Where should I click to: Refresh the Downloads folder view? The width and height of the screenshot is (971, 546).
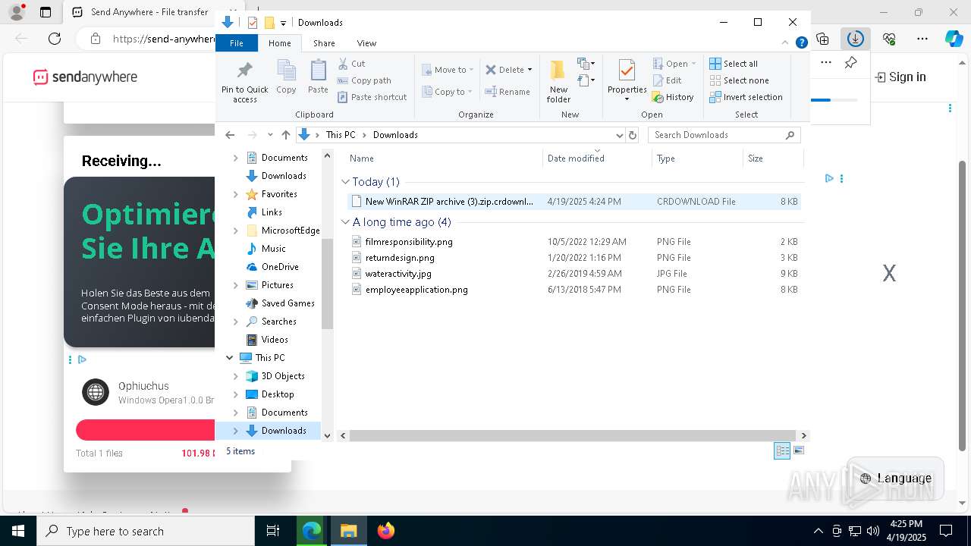pos(633,135)
